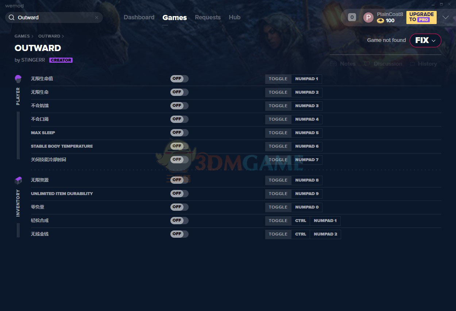Open the notifications counter badge
456x311 pixels.
[352, 17]
